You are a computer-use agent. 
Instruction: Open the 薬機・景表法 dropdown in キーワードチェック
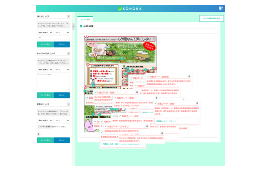point(45,70)
